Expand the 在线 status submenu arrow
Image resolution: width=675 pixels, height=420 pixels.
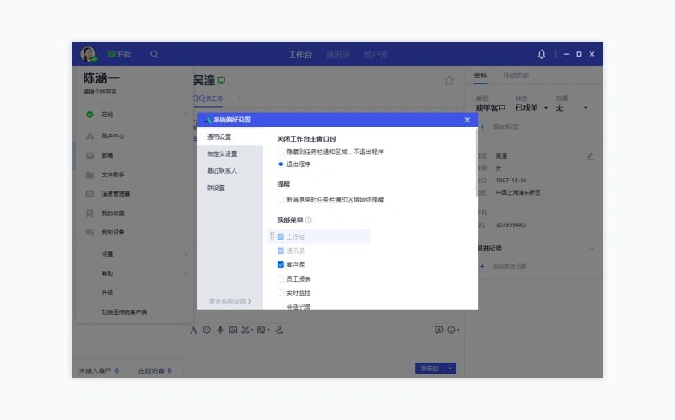point(186,115)
